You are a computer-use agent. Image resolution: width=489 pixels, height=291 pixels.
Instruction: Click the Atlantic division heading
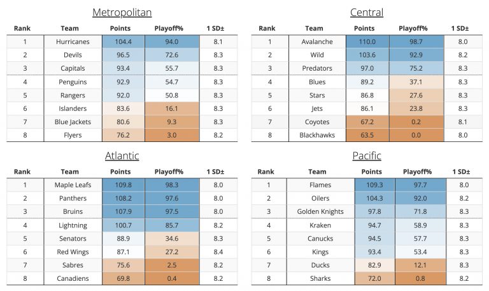pyautogui.click(x=122, y=155)
